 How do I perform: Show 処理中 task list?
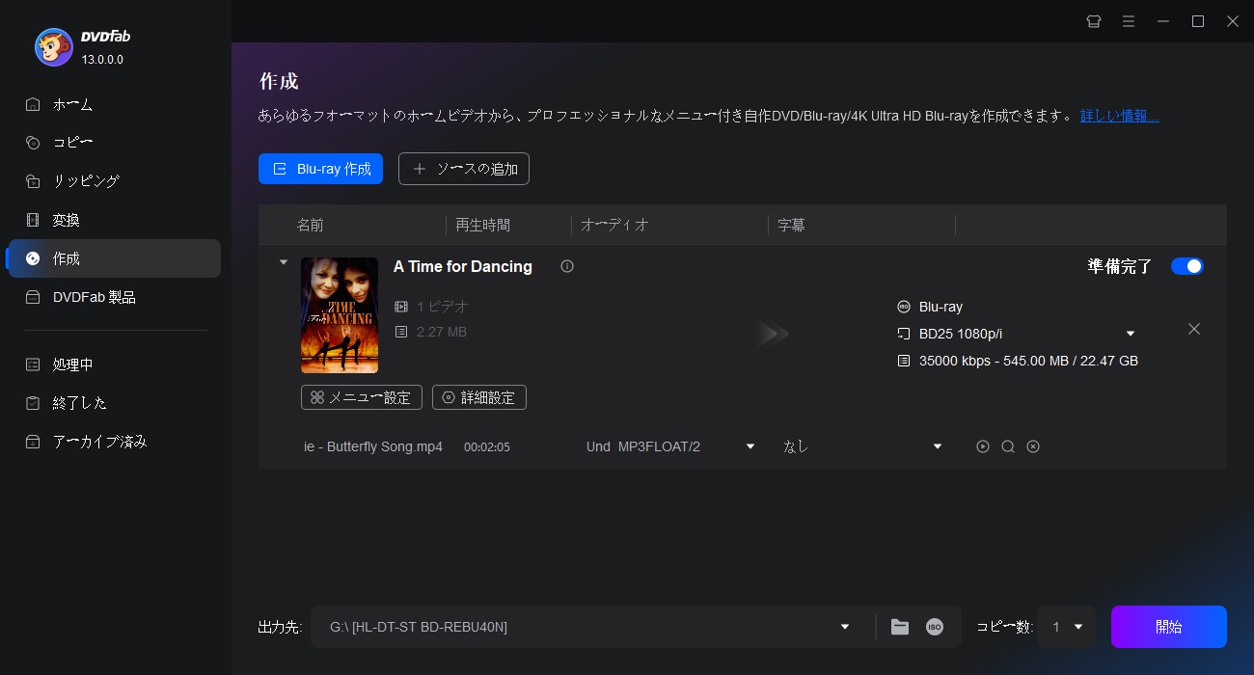pos(114,364)
